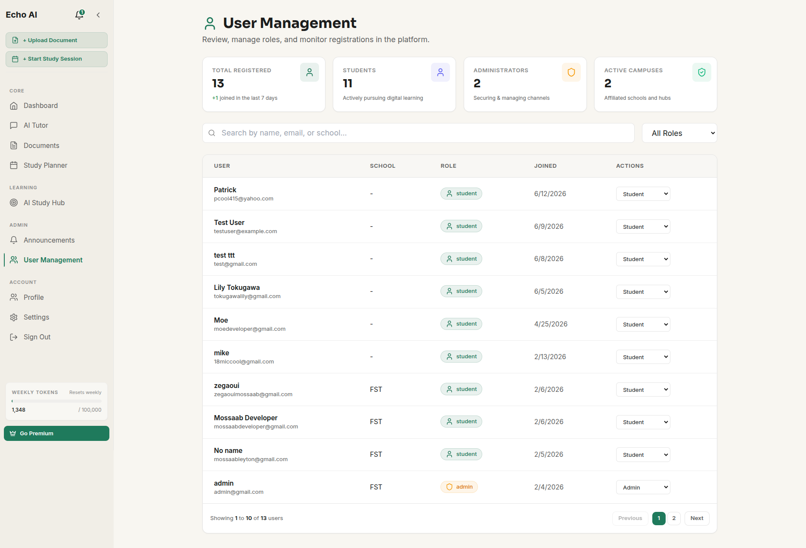Click the Sign Out arrow icon
The width and height of the screenshot is (806, 548).
click(14, 337)
